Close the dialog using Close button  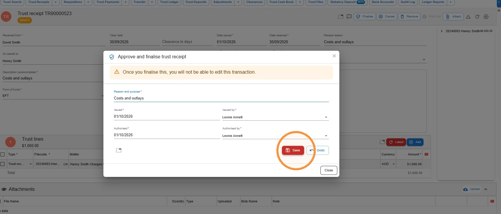point(329,170)
